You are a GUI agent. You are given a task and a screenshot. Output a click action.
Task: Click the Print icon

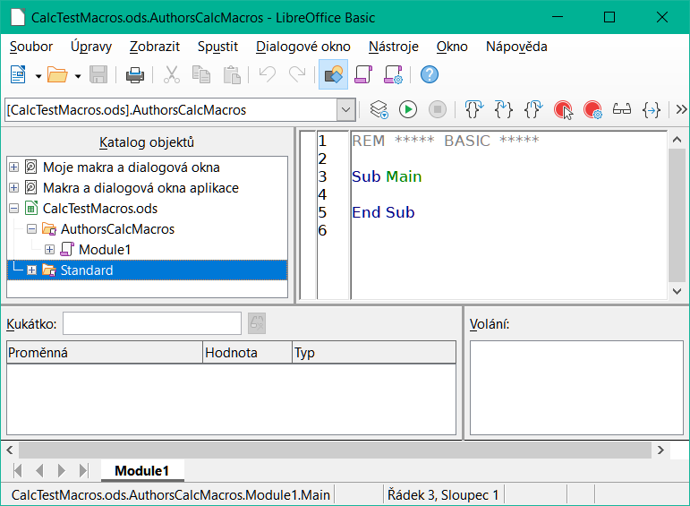pos(134,75)
